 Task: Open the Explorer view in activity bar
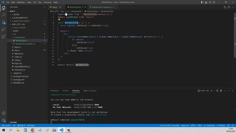click(3, 8)
